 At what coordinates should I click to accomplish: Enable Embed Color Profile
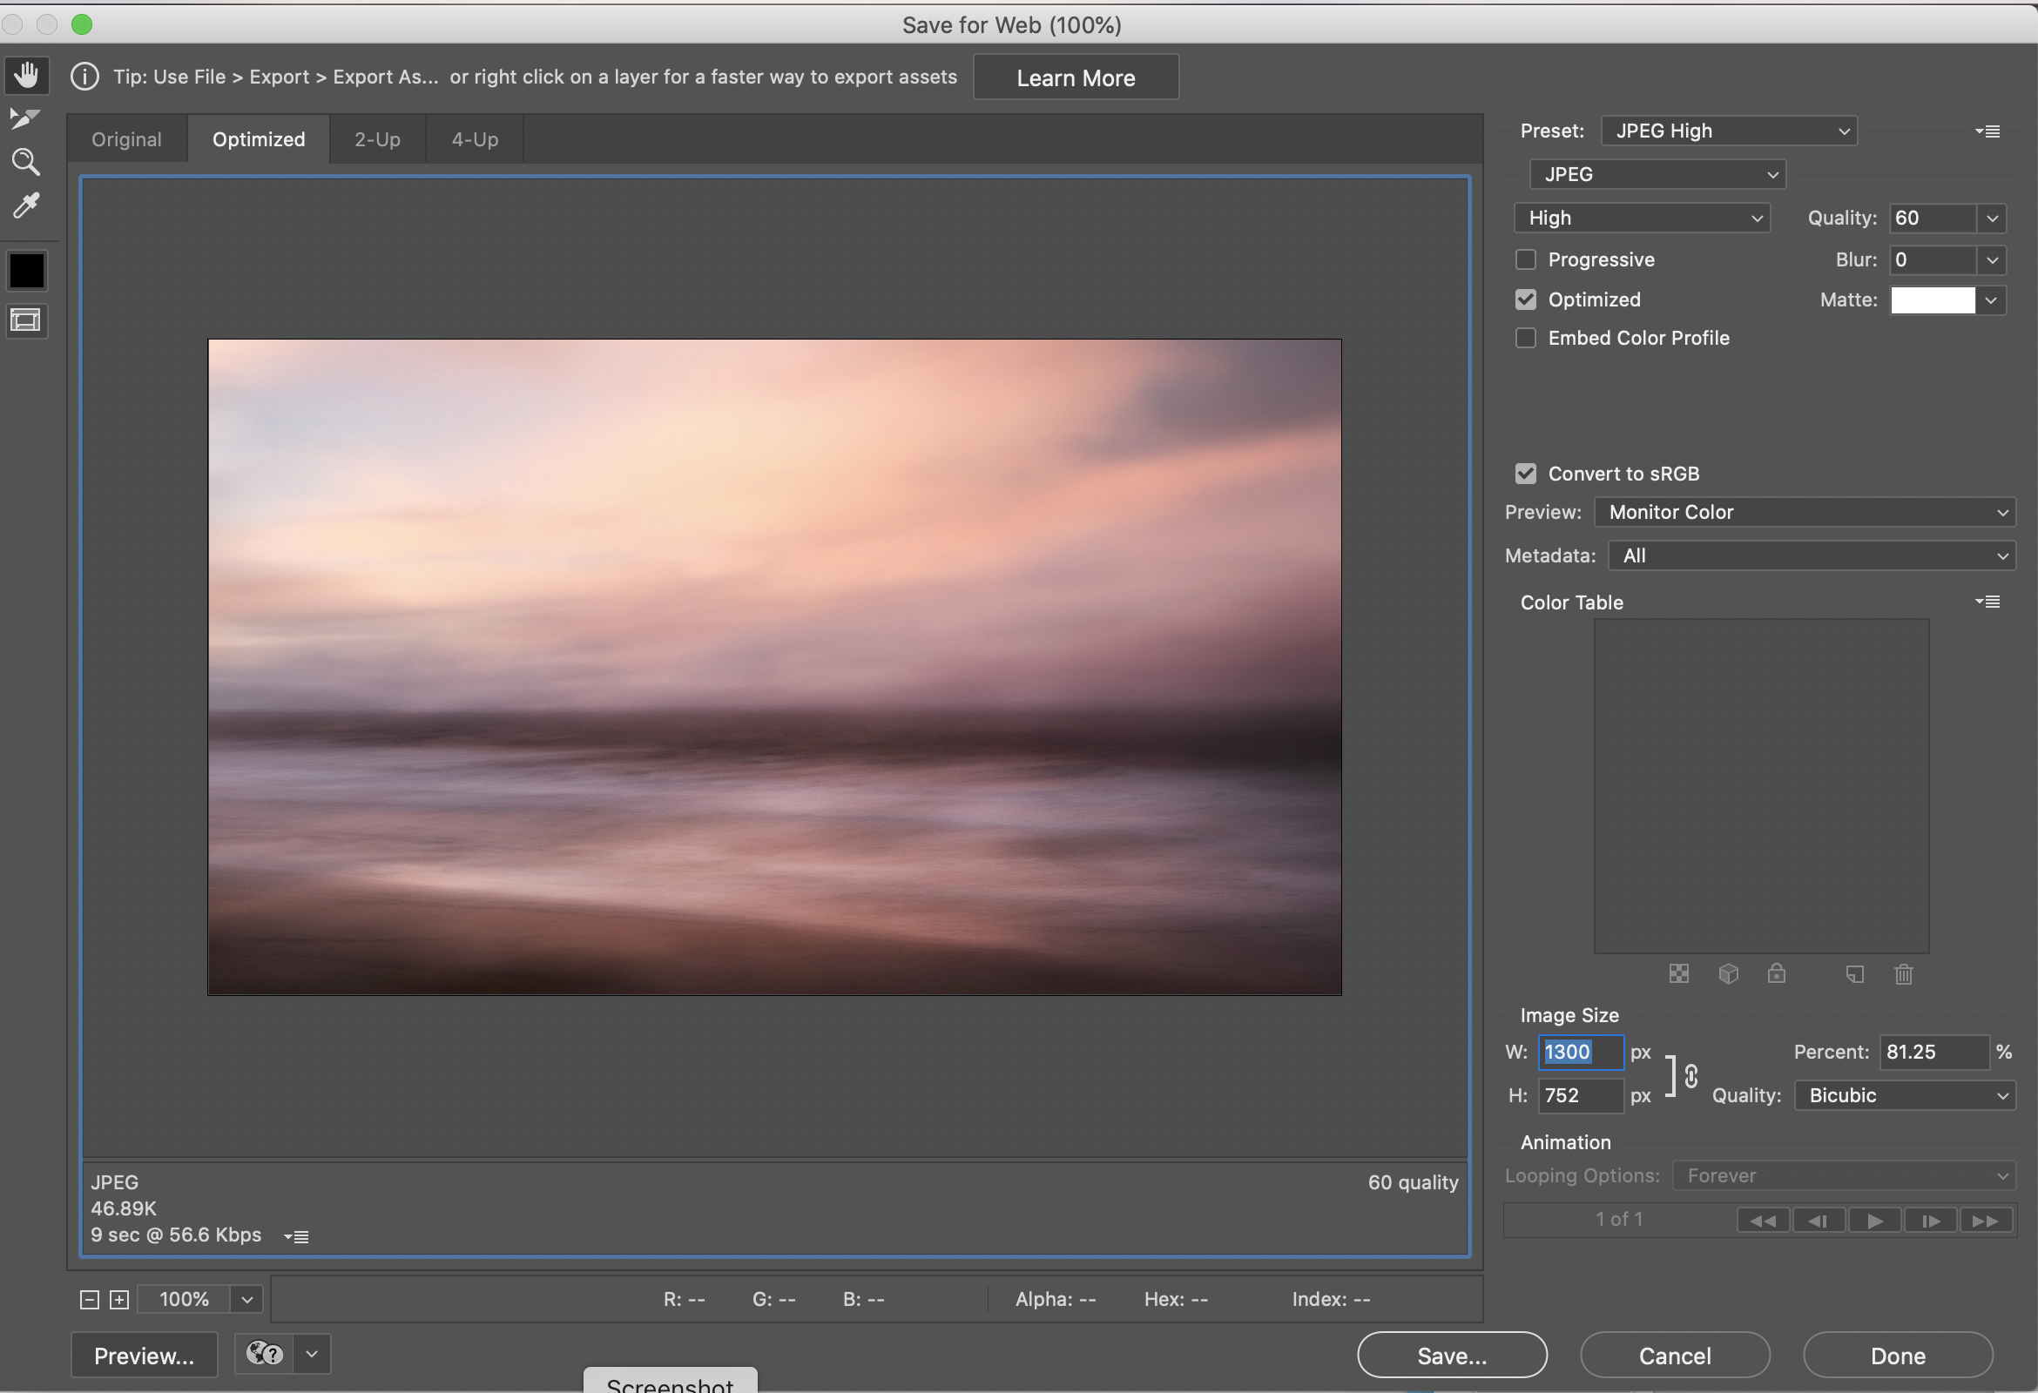click(1526, 339)
